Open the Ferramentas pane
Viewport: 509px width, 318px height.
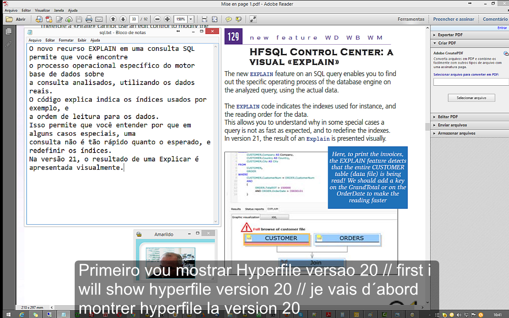tap(411, 19)
